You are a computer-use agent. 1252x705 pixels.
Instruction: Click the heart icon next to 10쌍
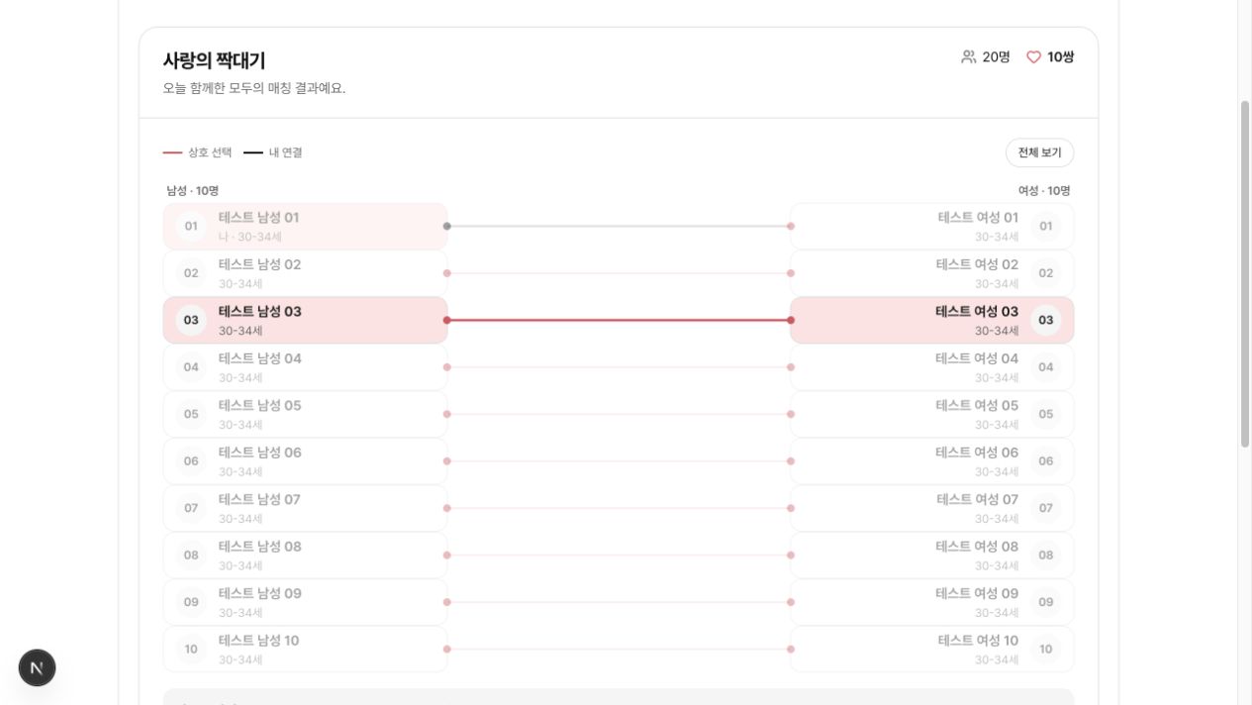tap(1033, 57)
